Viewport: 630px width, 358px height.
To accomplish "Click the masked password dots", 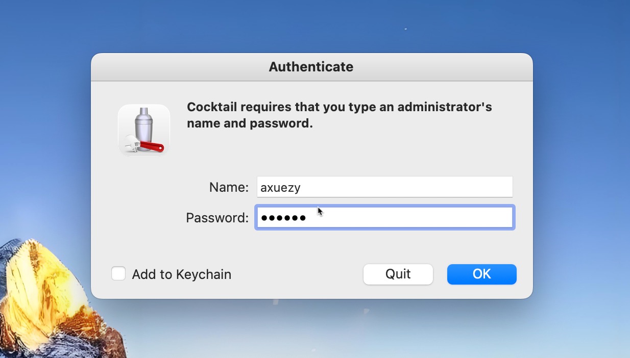I will pyautogui.click(x=283, y=218).
